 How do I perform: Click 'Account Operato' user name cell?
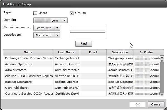coord(67,64)
